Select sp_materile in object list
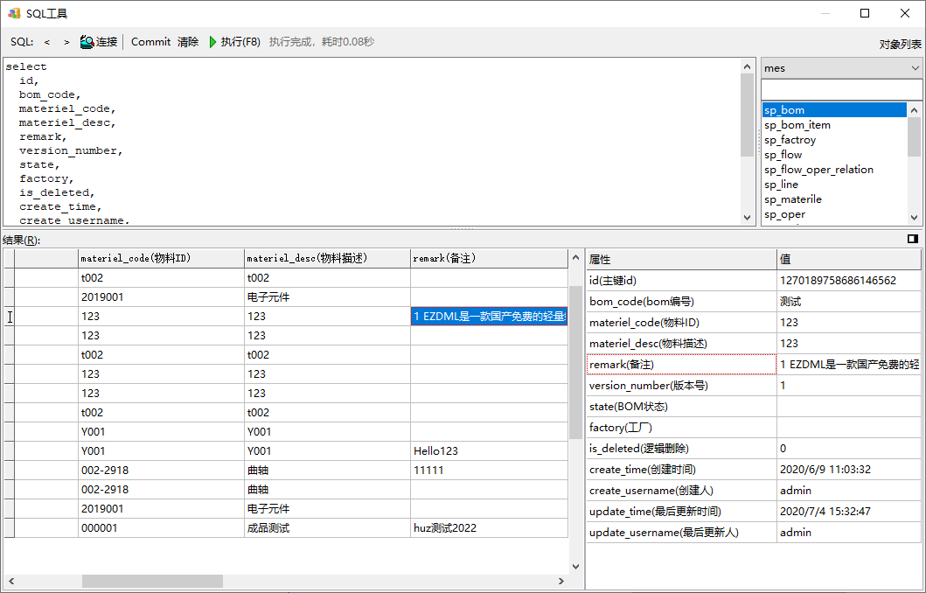 [x=834, y=199]
